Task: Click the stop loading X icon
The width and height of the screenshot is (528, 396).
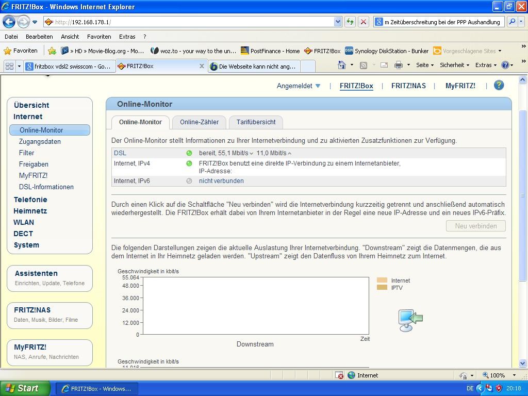Action: coord(364,22)
